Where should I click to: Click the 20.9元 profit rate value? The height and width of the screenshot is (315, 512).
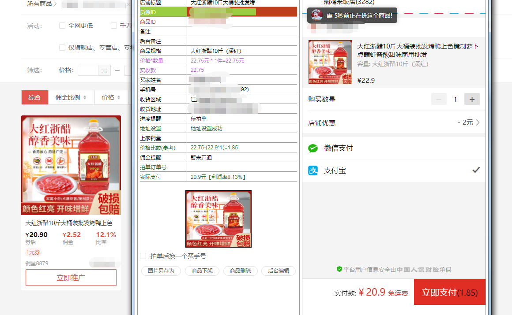(218, 177)
